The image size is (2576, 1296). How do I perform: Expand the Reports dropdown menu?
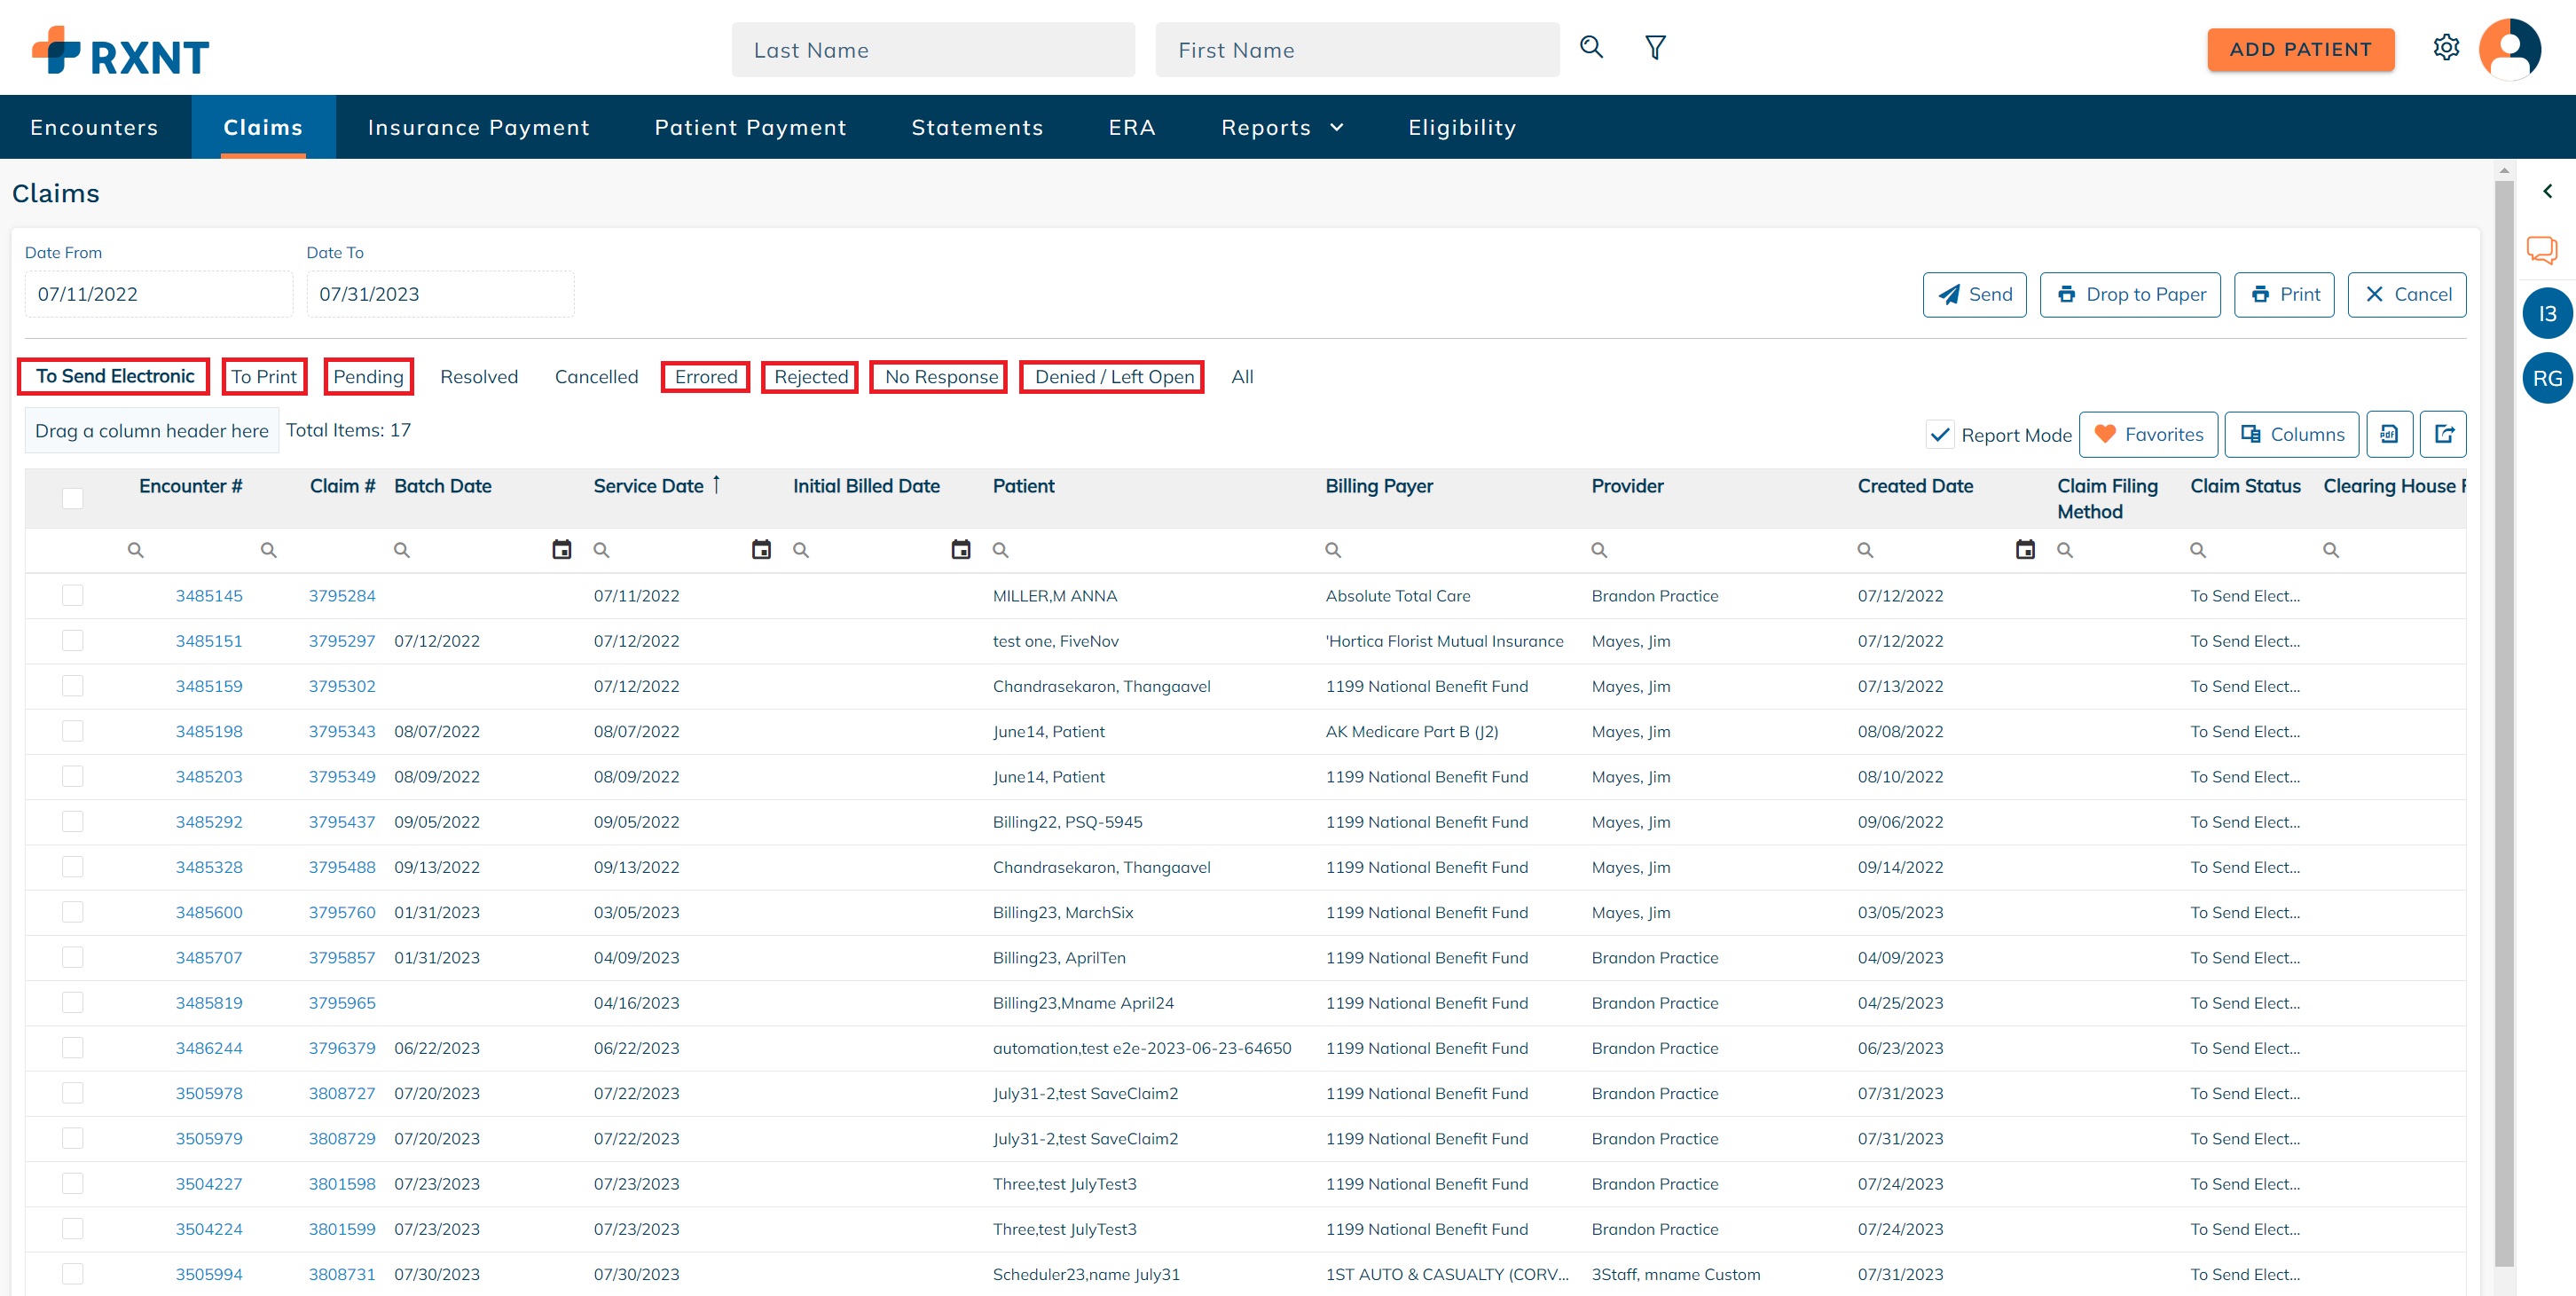tap(1282, 127)
